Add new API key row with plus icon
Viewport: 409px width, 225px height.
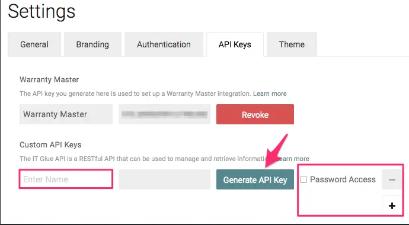(x=392, y=205)
